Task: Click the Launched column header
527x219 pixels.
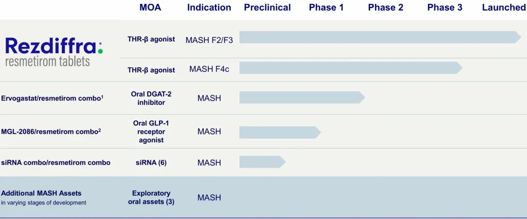Action: pyautogui.click(x=504, y=7)
